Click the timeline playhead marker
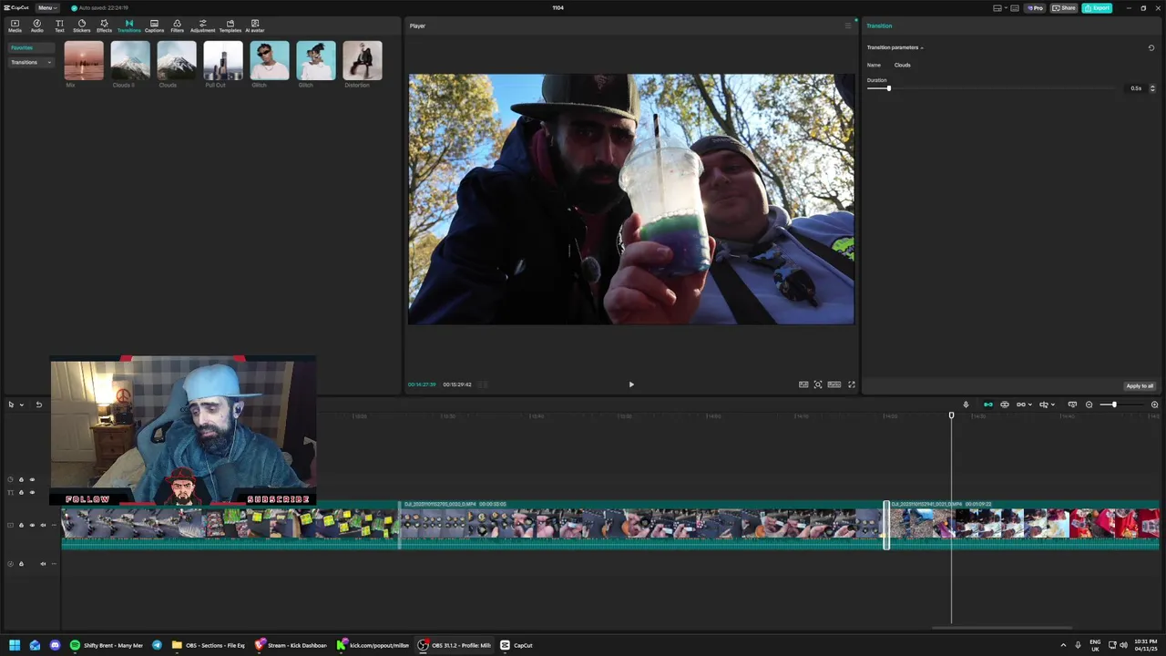This screenshot has height=656, width=1166. (x=951, y=415)
